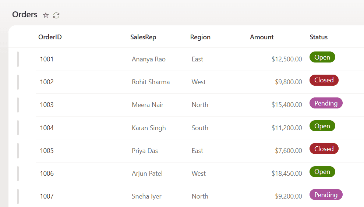Click Open status badge for order 1004
This screenshot has height=207, width=364.
tap(322, 126)
